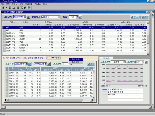Click the icon next to Zoom value
The image size is (155, 116).
tap(80, 17)
